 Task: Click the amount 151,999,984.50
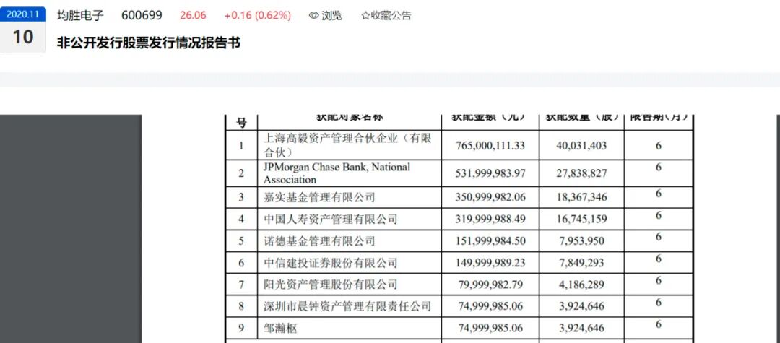490,241
